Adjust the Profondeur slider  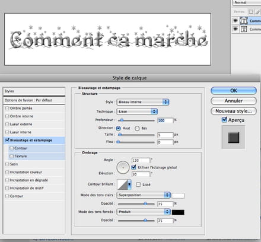[122, 120]
